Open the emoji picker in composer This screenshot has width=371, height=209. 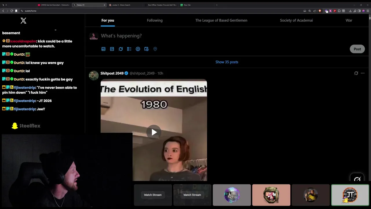pyautogui.click(x=138, y=49)
